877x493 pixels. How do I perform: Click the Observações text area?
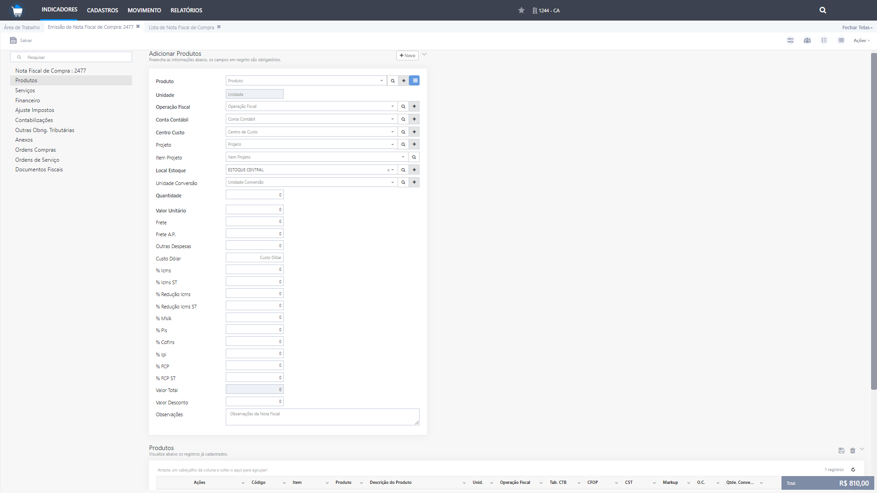pos(322,417)
